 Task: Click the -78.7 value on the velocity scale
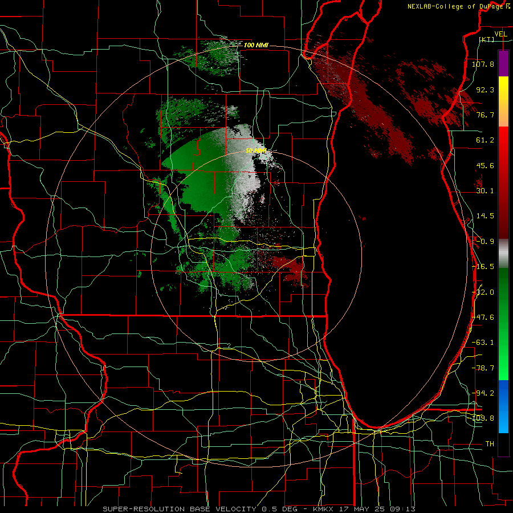(483, 368)
